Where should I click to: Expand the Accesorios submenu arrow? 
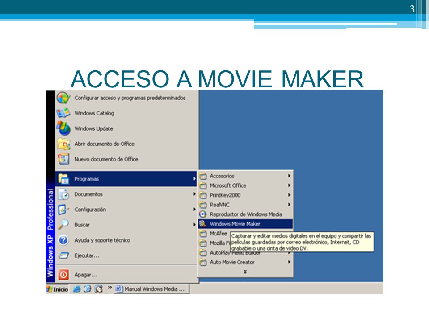[x=289, y=176]
